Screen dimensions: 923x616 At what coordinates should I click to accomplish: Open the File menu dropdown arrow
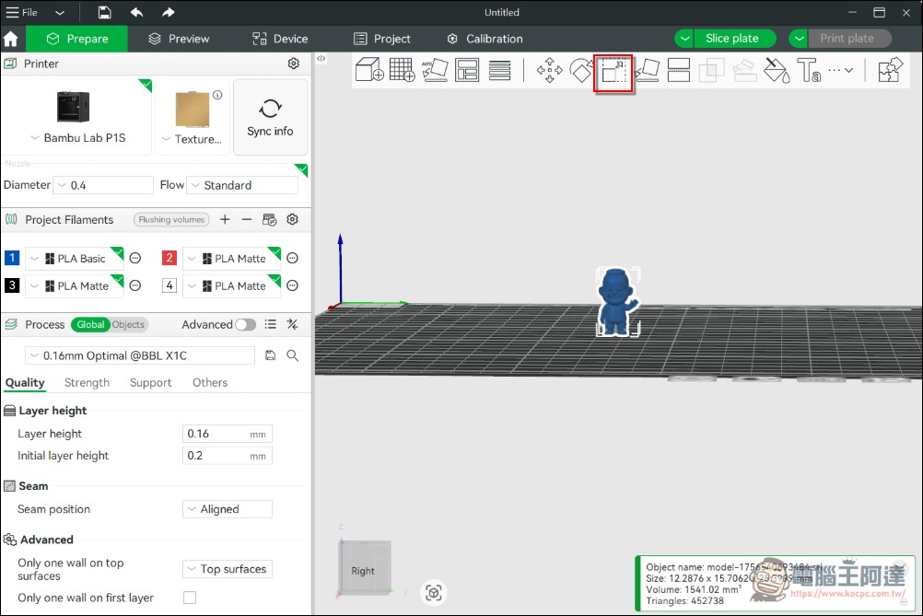click(x=60, y=12)
